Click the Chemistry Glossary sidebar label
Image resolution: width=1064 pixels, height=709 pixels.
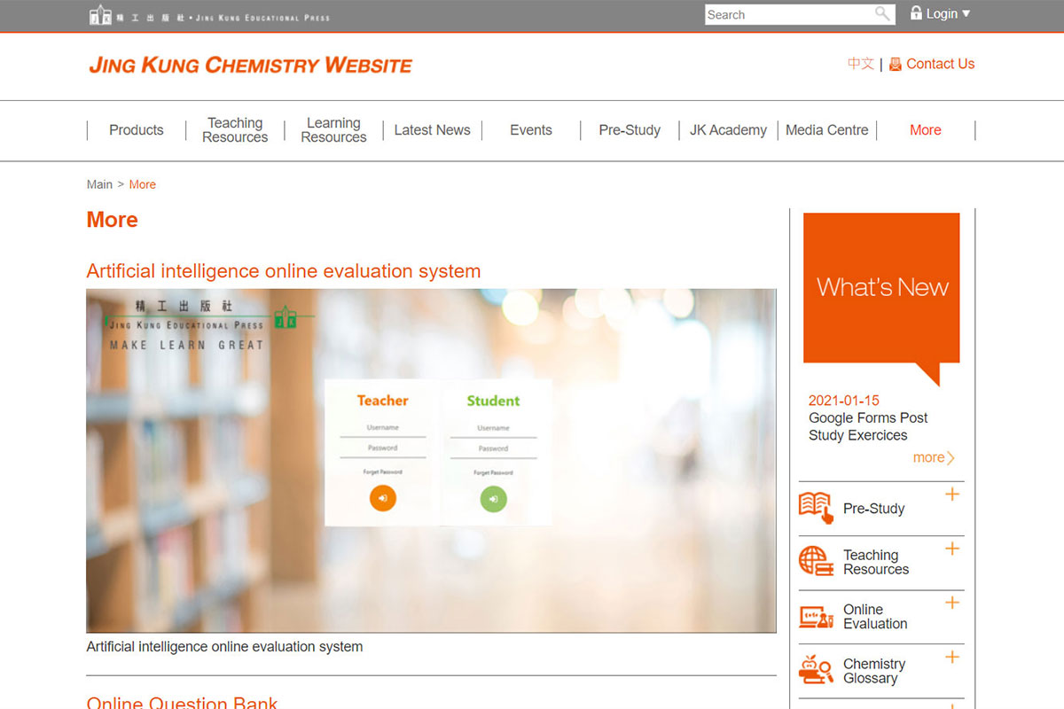pos(874,671)
